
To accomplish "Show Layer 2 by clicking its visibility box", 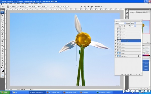I will click(116, 29).
